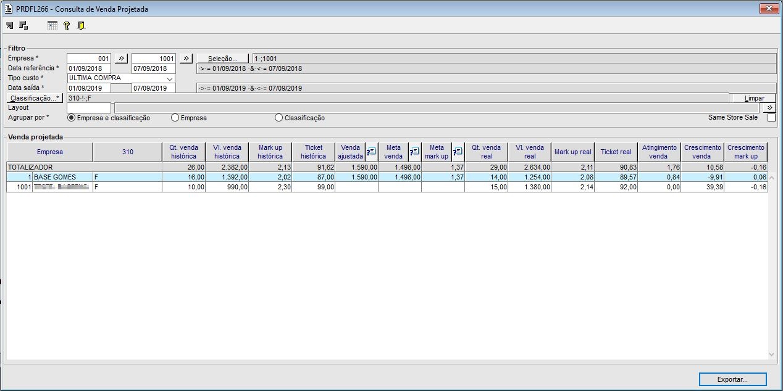Click the yellow exit door icon
Image resolution: width=783 pixels, height=391 pixels.
pyautogui.click(x=82, y=25)
